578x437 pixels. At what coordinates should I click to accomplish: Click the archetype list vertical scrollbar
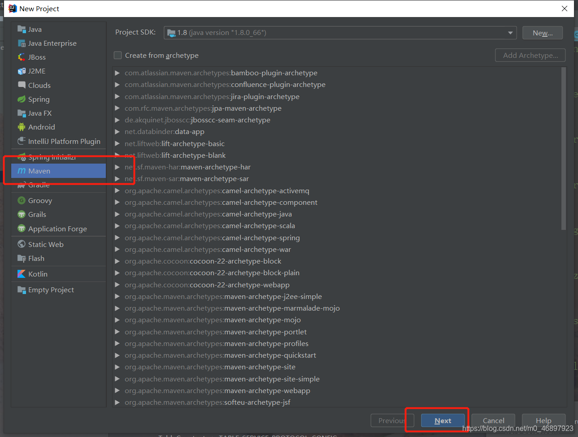click(564, 148)
